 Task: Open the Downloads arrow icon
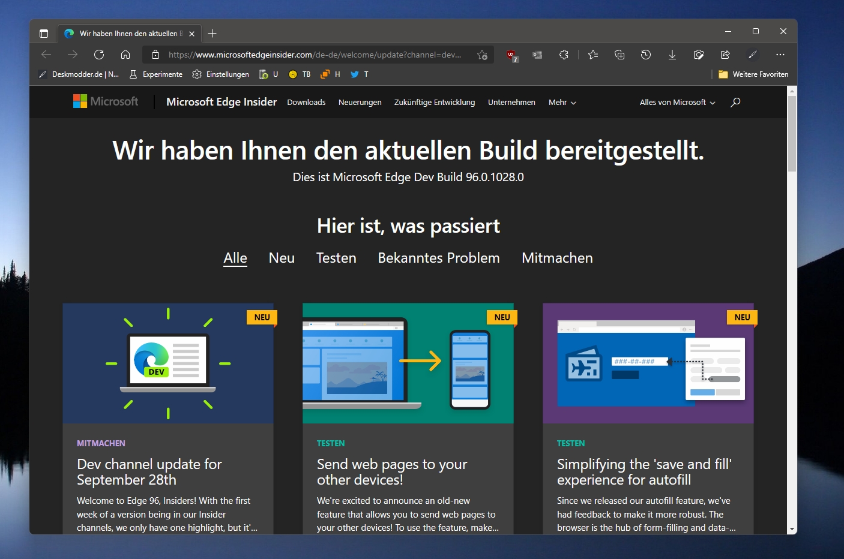pyautogui.click(x=672, y=55)
